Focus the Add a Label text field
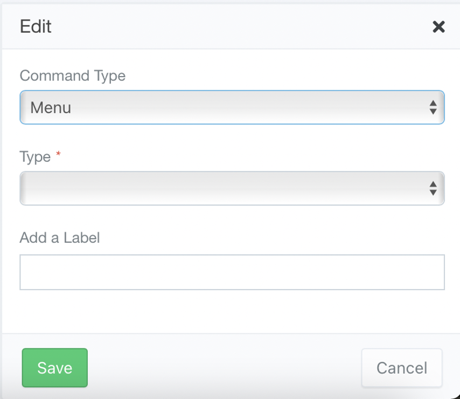Viewport: 460px width, 399px height. [x=232, y=272]
